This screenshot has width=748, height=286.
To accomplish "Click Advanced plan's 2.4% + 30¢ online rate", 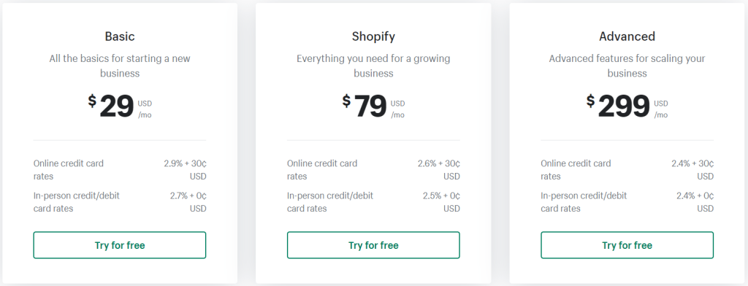I will [x=692, y=170].
